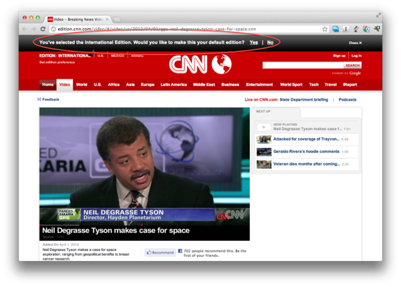Image resolution: width=401 pixels, height=287 pixels.
Task: Switch to the U.S. edition
Action: (x=100, y=55)
